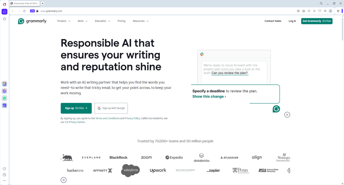View site security padlock info

click(37, 11)
